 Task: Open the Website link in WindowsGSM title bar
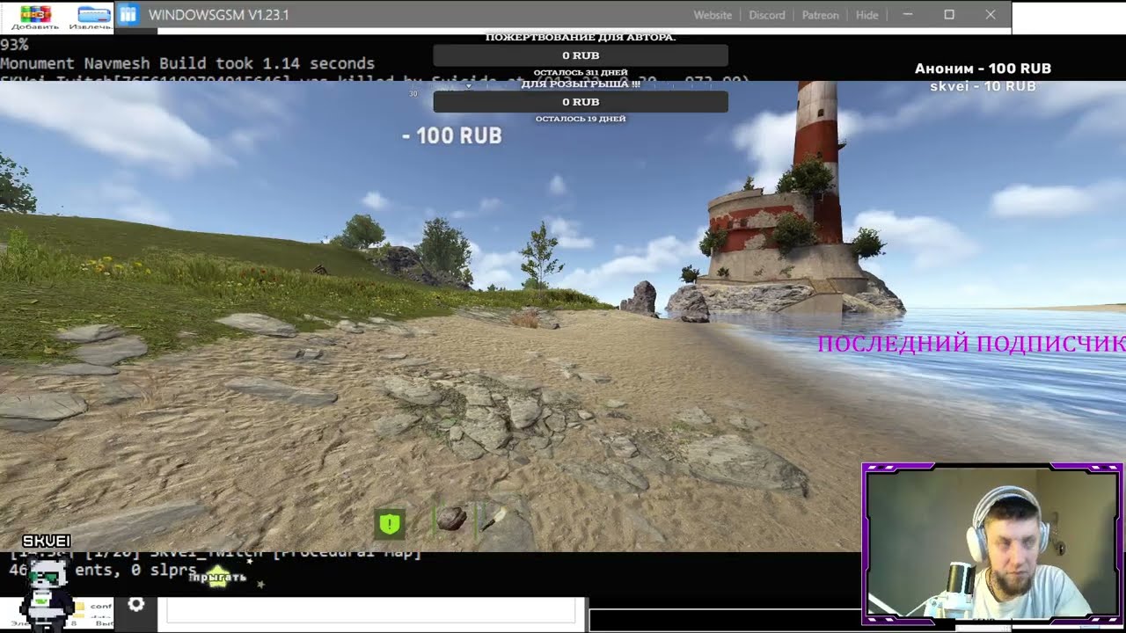(713, 15)
